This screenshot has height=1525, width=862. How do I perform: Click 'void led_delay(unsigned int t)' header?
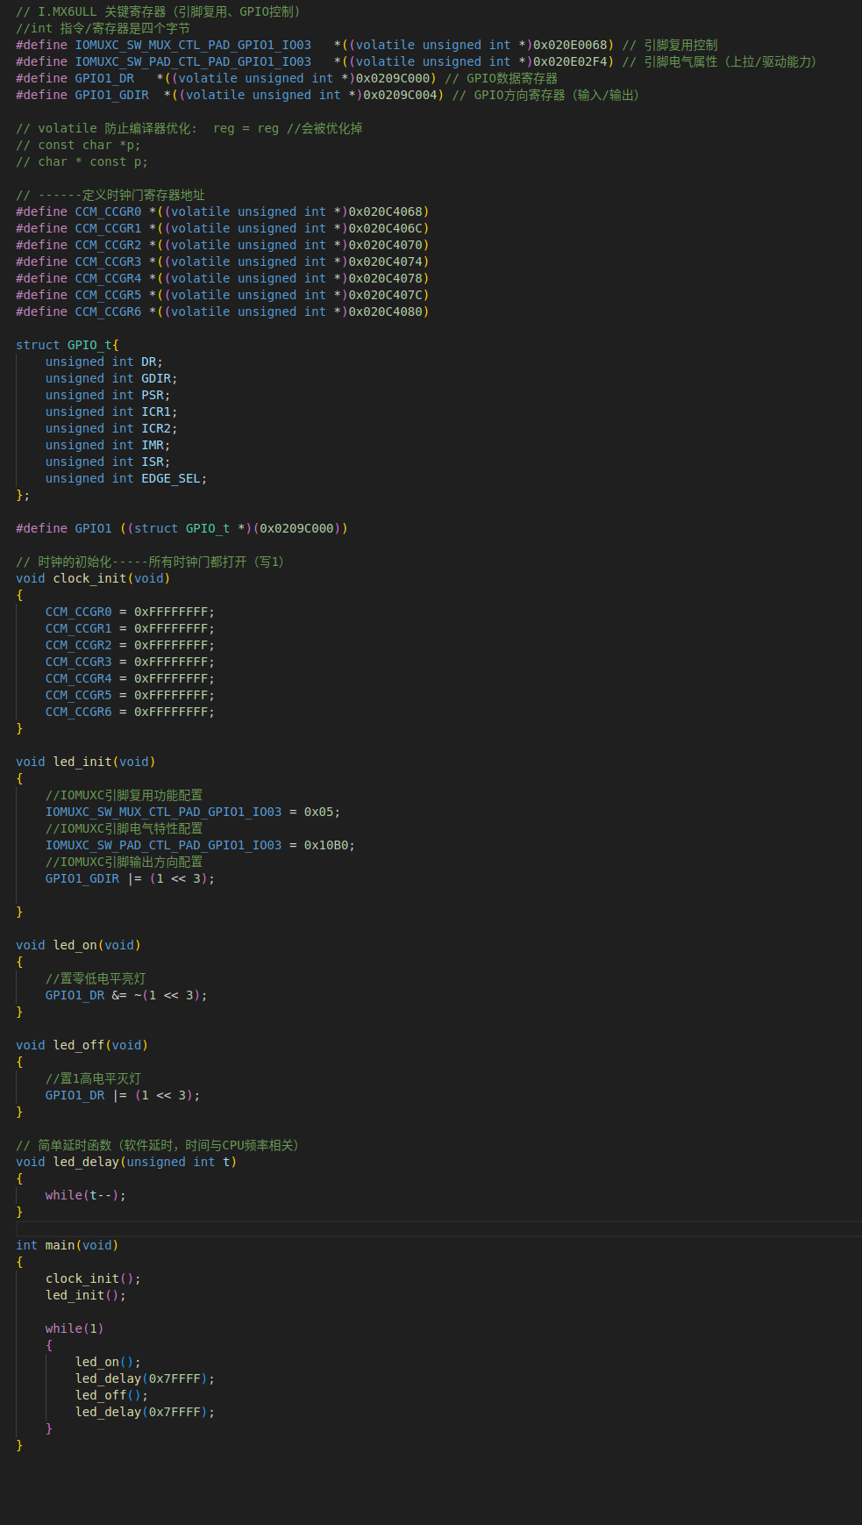coord(126,1162)
